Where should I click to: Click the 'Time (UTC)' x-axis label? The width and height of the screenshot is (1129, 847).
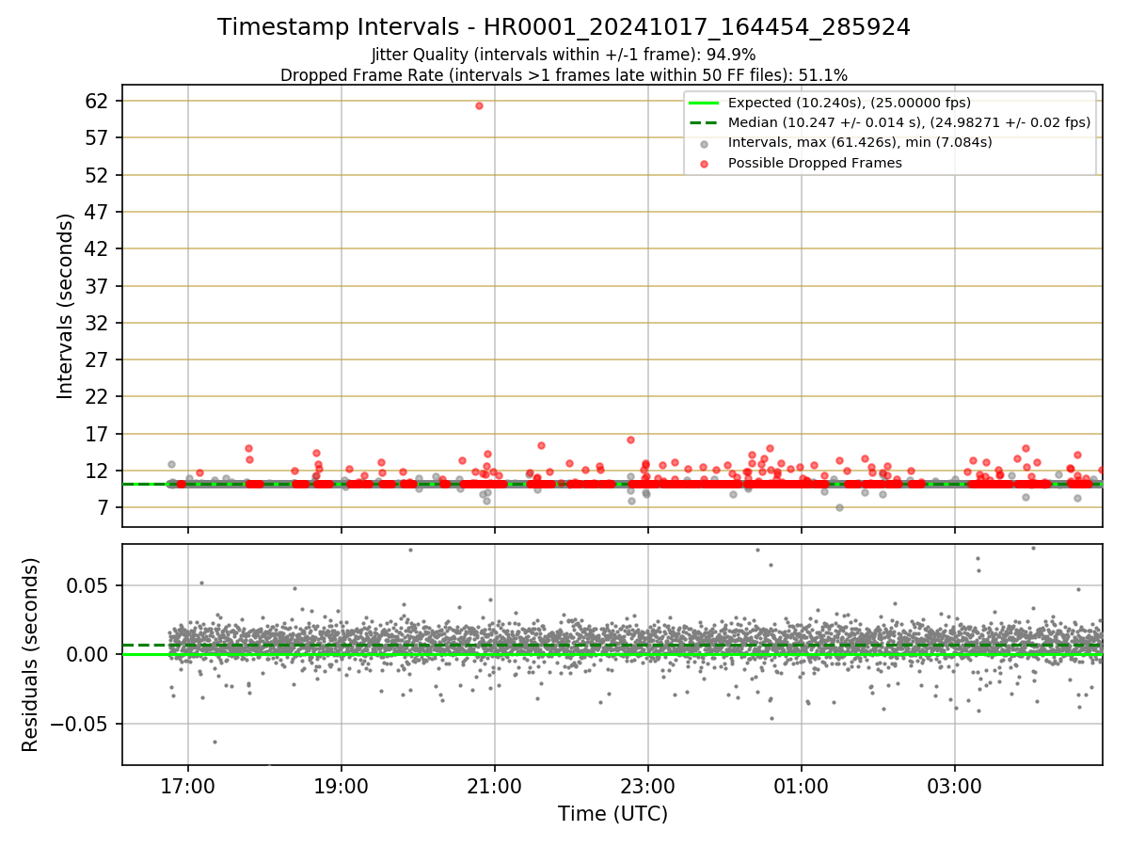[612, 813]
